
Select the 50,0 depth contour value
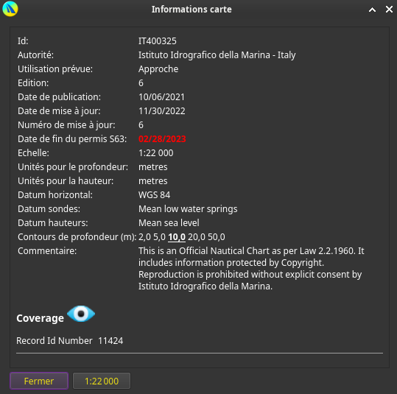click(x=216, y=237)
